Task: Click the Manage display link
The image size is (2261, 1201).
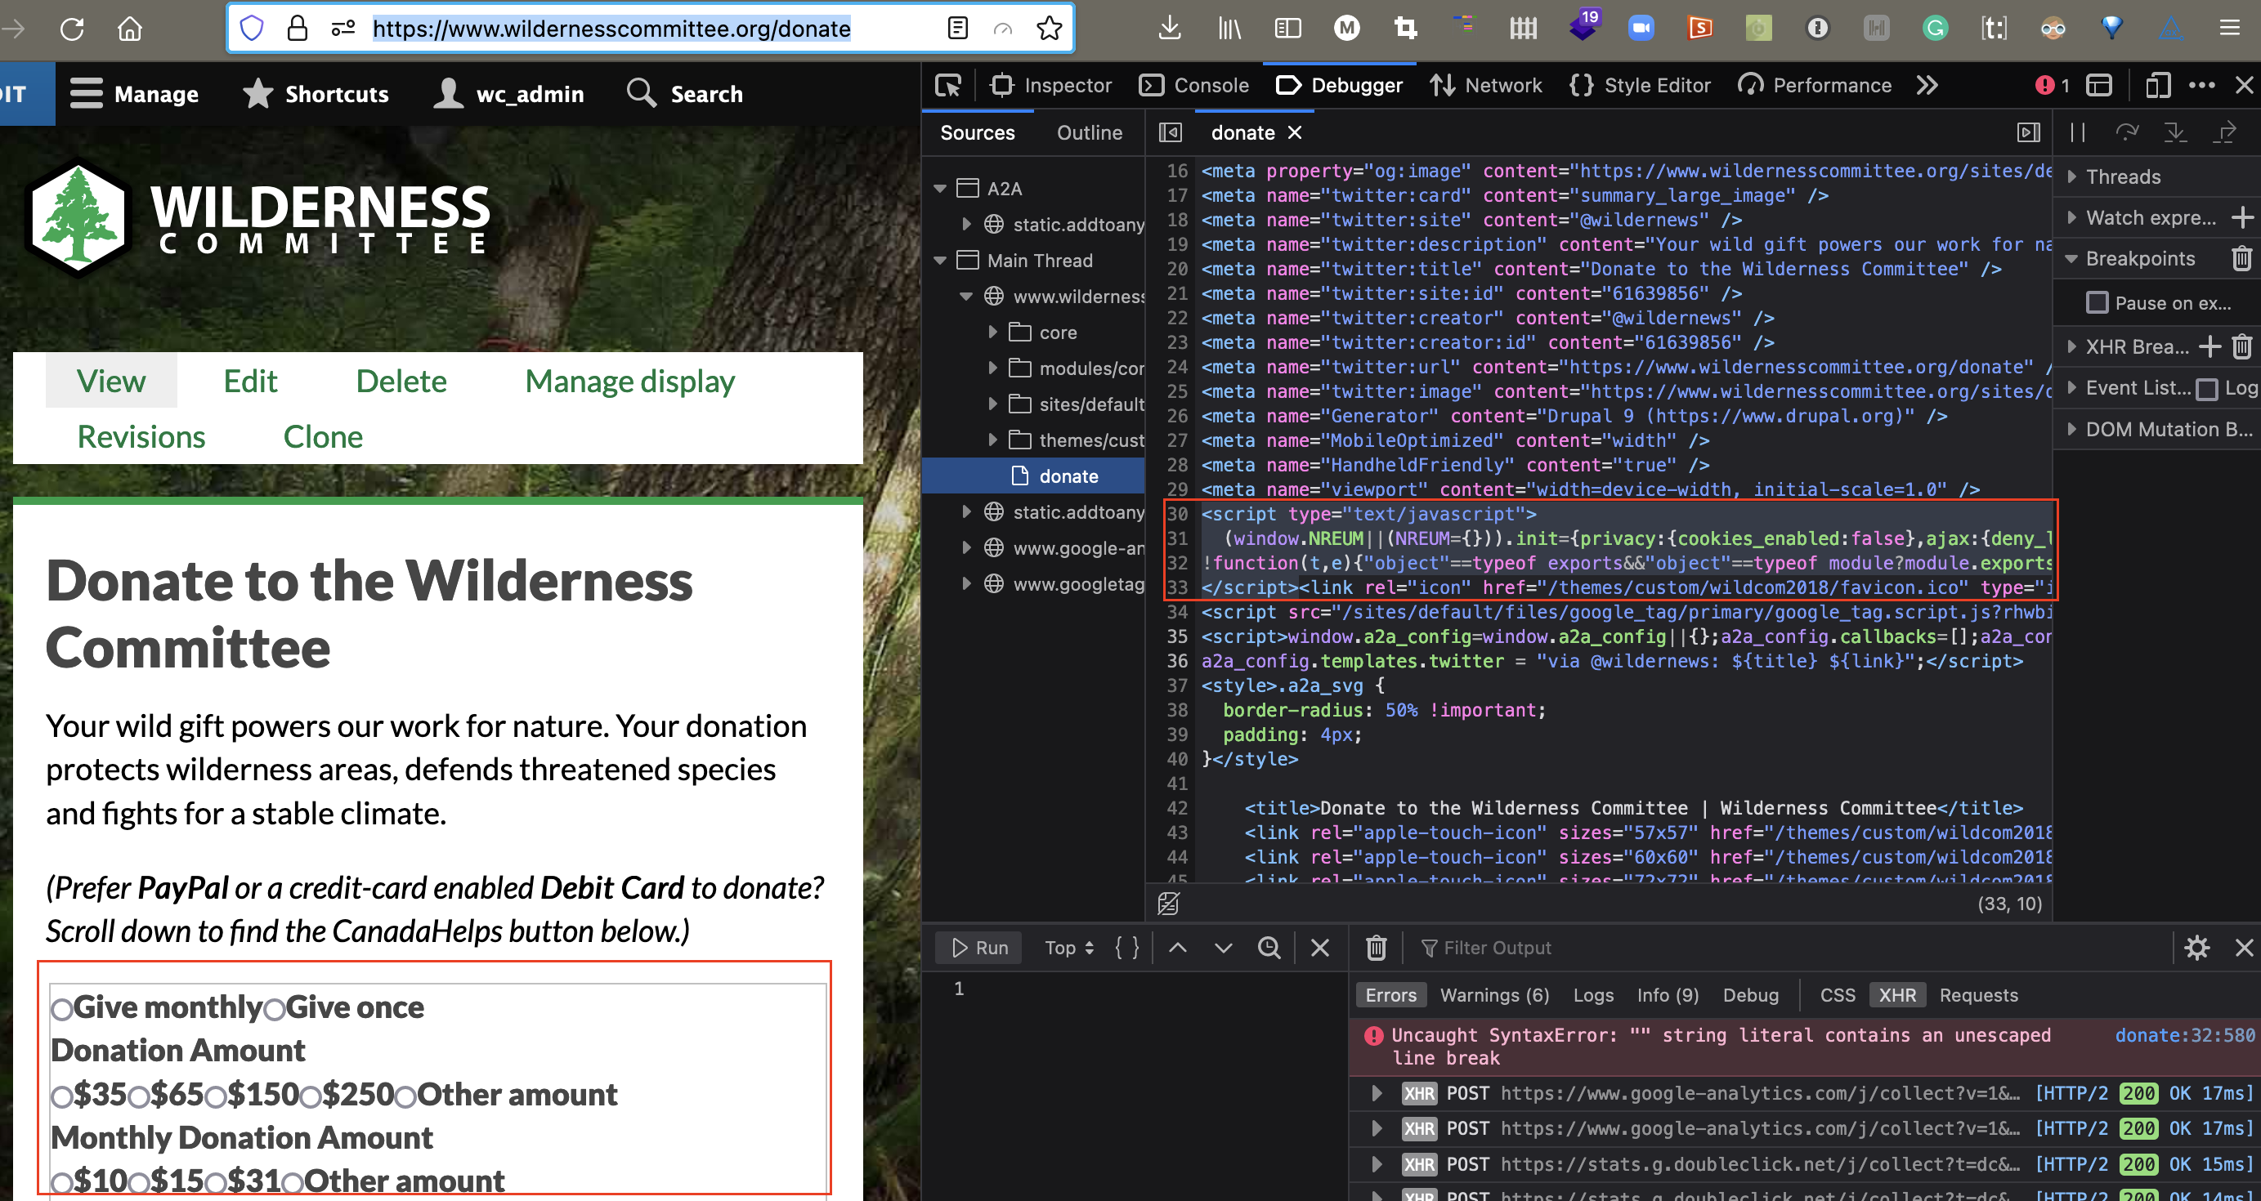Action: point(629,382)
